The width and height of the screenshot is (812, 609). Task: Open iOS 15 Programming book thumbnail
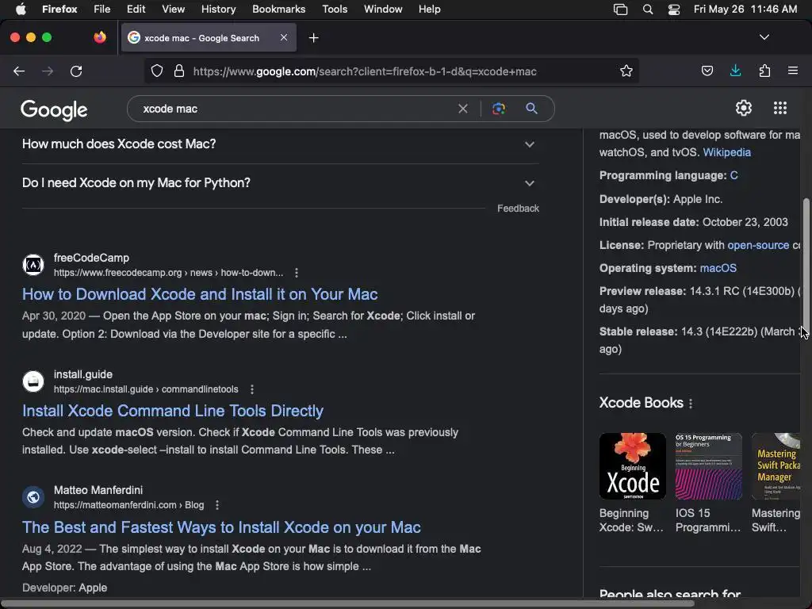(708, 466)
